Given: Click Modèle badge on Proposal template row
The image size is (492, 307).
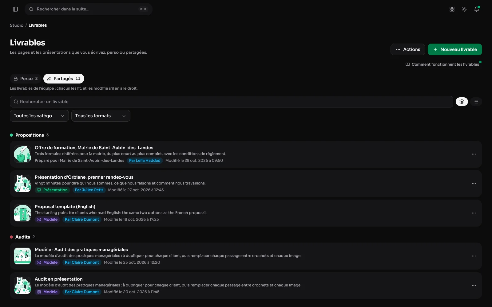Looking at the screenshot, I should [47, 220].
